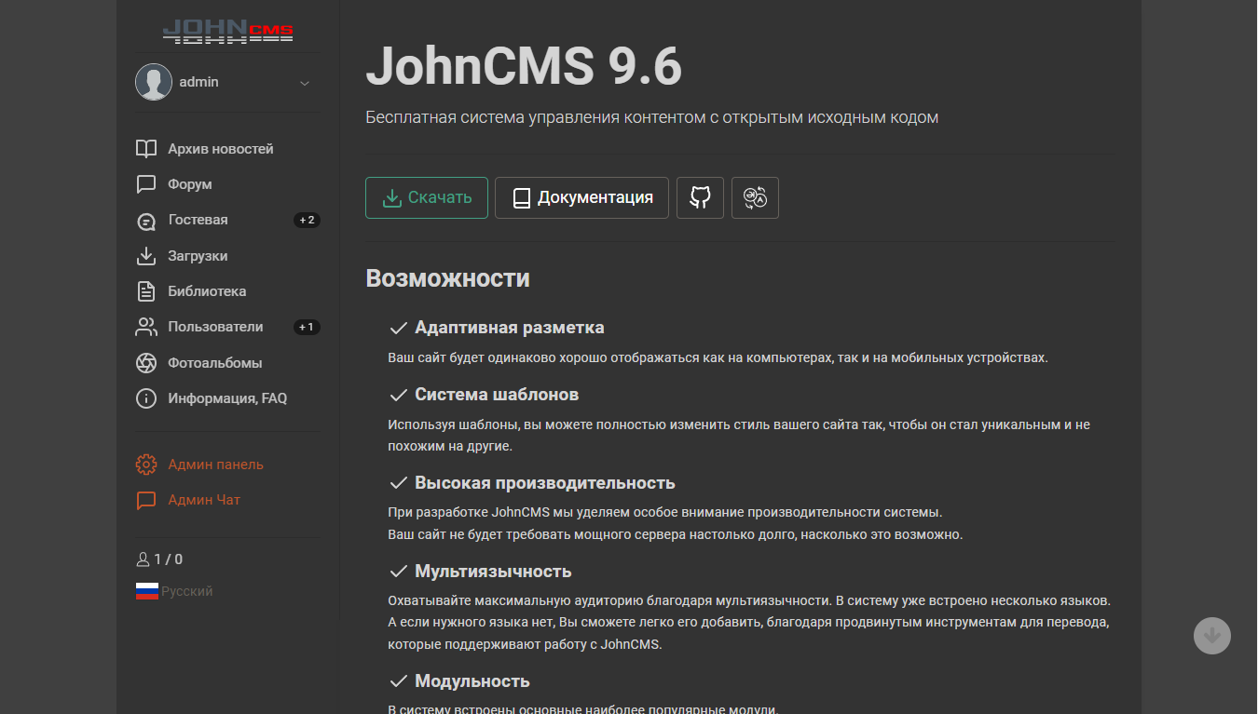Go to Архив новостей

221,149
